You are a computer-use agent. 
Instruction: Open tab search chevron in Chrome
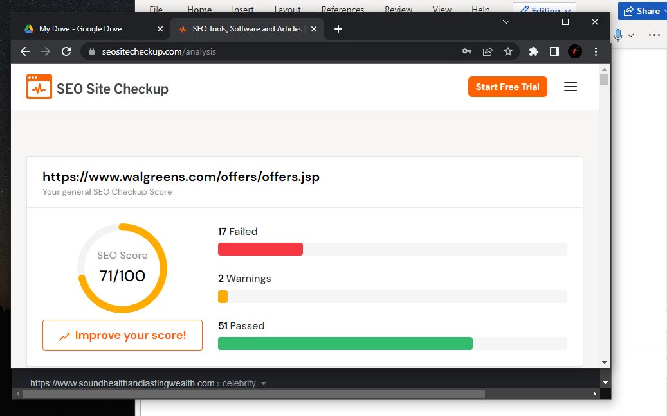[x=506, y=22]
